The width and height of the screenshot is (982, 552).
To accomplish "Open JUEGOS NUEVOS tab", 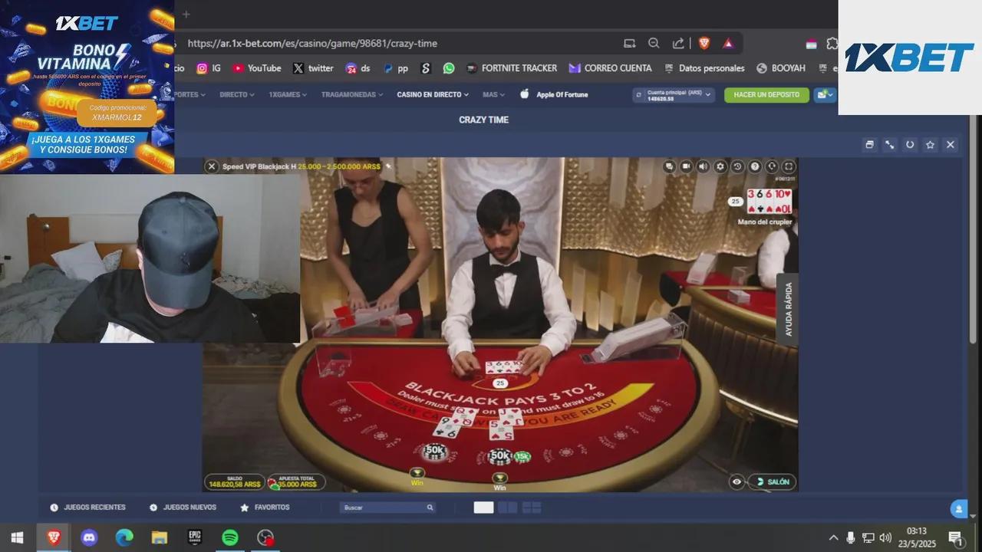I will 183,508.
